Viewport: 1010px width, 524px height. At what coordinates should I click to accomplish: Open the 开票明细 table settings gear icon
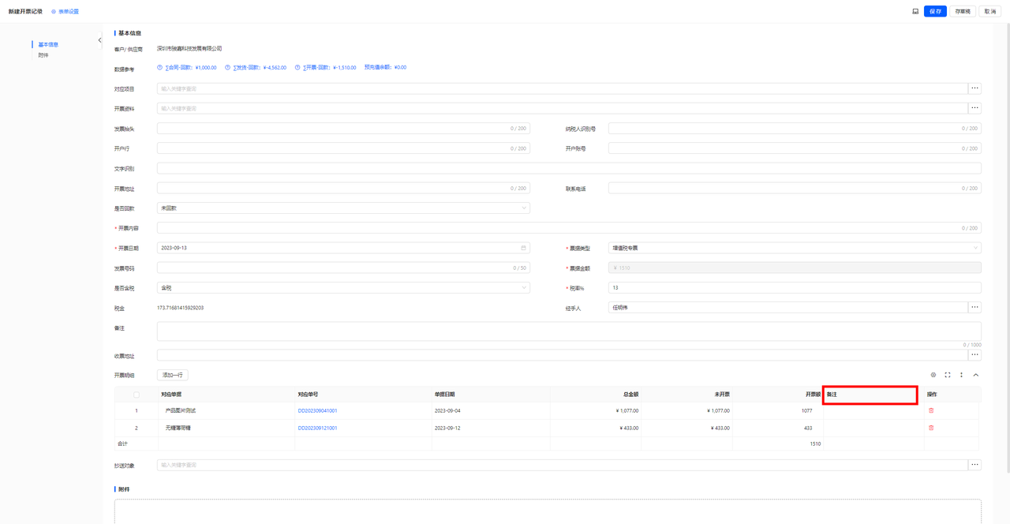click(933, 375)
